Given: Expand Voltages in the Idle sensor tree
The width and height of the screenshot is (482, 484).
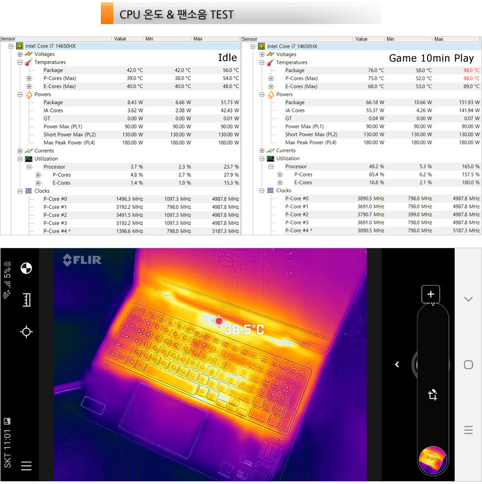Looking at the screenshot, I should 20,54.
